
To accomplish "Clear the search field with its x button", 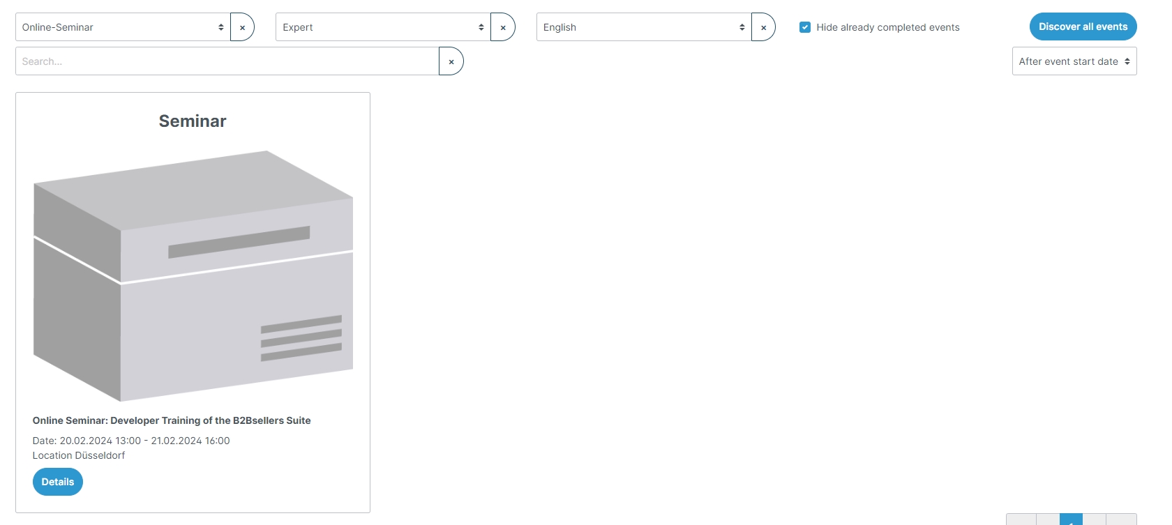I will pyautogui.click(x=451, y=61).
